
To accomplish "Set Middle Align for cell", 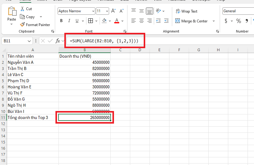I will [142, 11].
